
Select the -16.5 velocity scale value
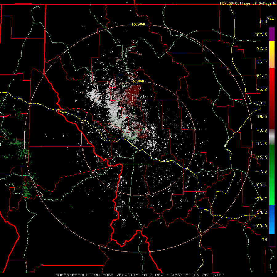[x=261, y=144]
